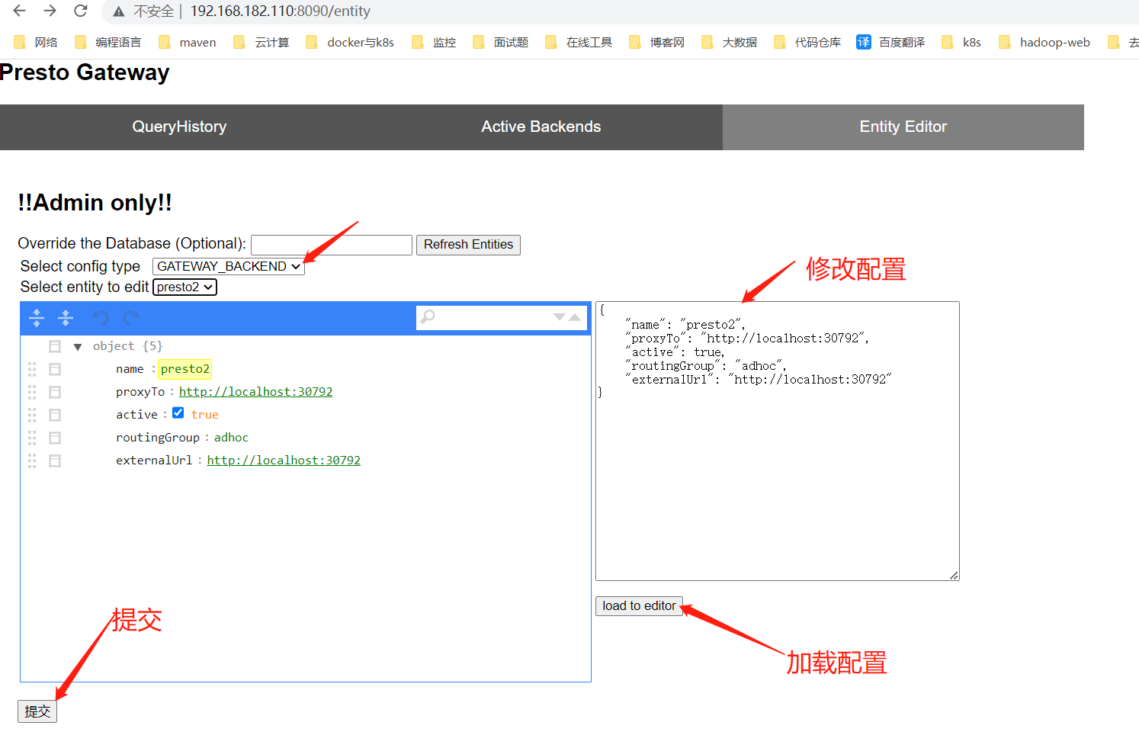Screen dimensions: 1139x732
Task: Follow the proxyTo localhost:30792 link
Action: coord(255,392)
